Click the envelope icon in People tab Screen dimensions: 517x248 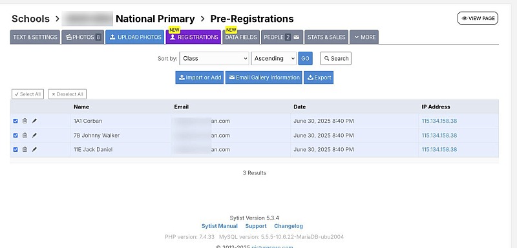[x=297, y=37]
